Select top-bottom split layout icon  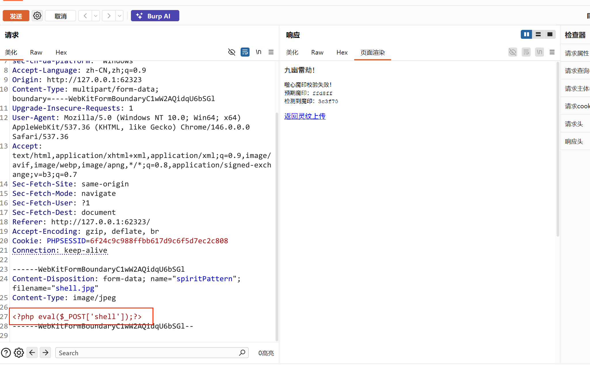click(538, 34)
